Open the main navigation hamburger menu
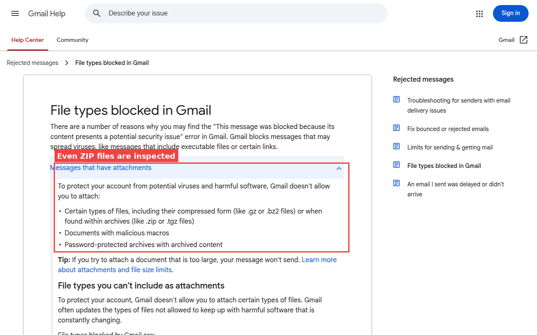The height and width of the screenshot is (335, 537). tap(15, 13)
